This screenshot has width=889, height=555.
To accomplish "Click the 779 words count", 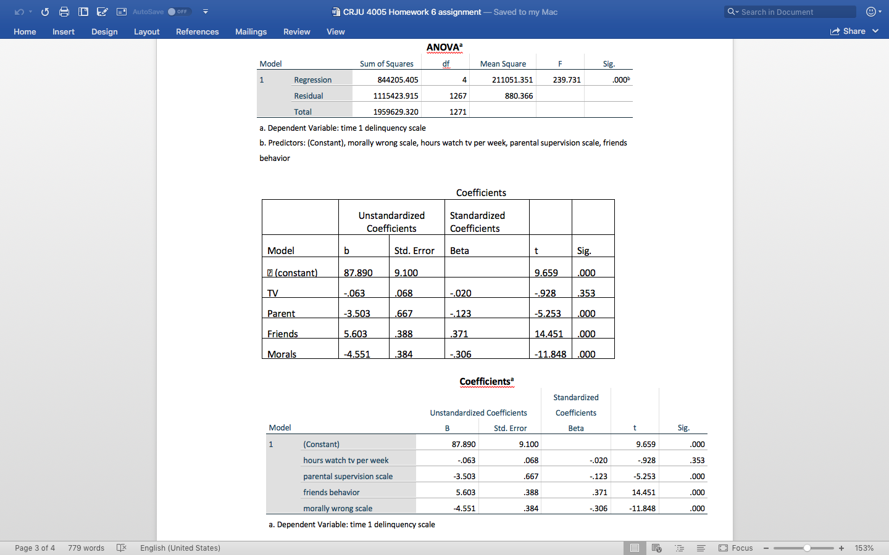I will click(x=86, y=548).
